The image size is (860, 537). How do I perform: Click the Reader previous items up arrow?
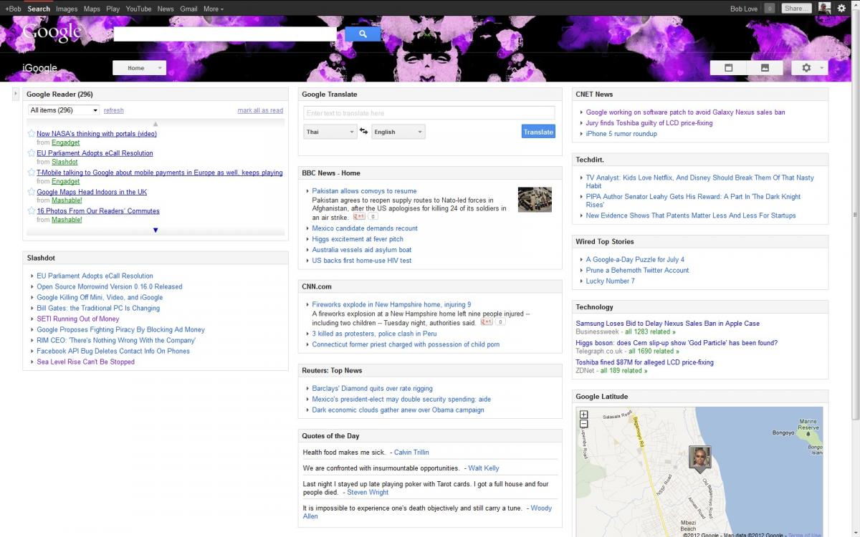click(x=156, y=123)
